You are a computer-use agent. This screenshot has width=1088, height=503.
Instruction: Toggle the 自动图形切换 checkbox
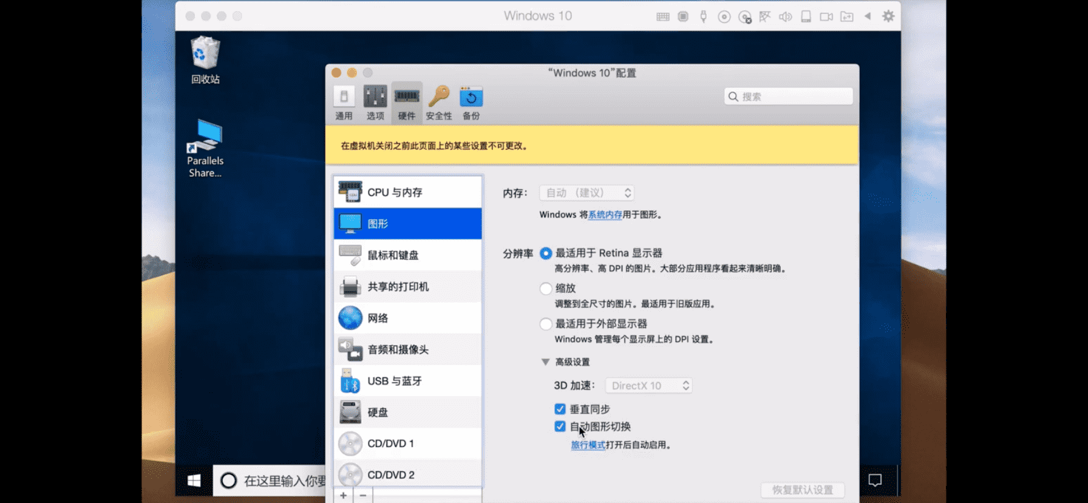coord(560,426)
